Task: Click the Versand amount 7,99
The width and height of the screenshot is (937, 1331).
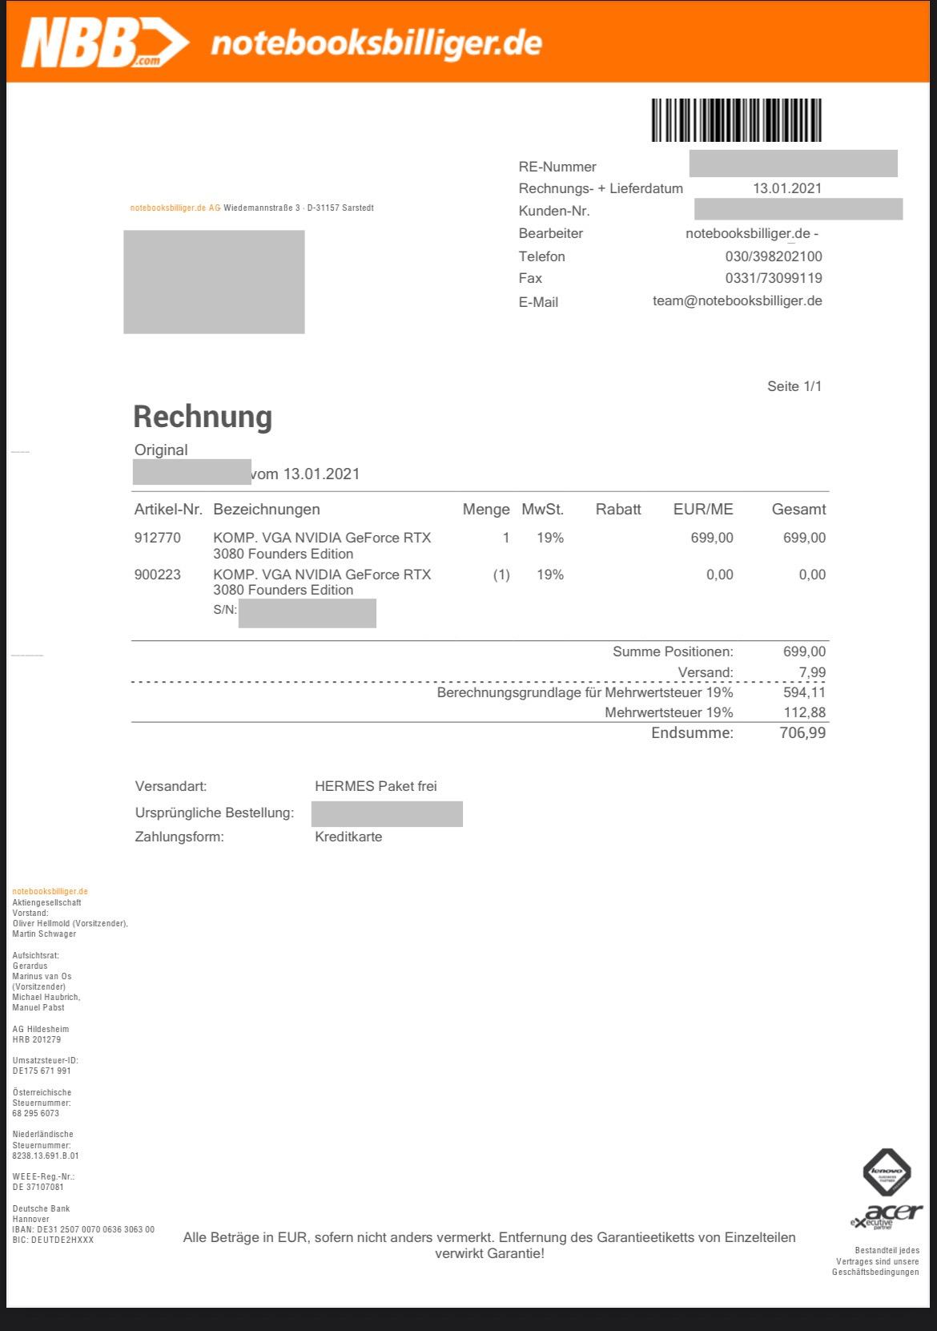Action: point(812,672)
